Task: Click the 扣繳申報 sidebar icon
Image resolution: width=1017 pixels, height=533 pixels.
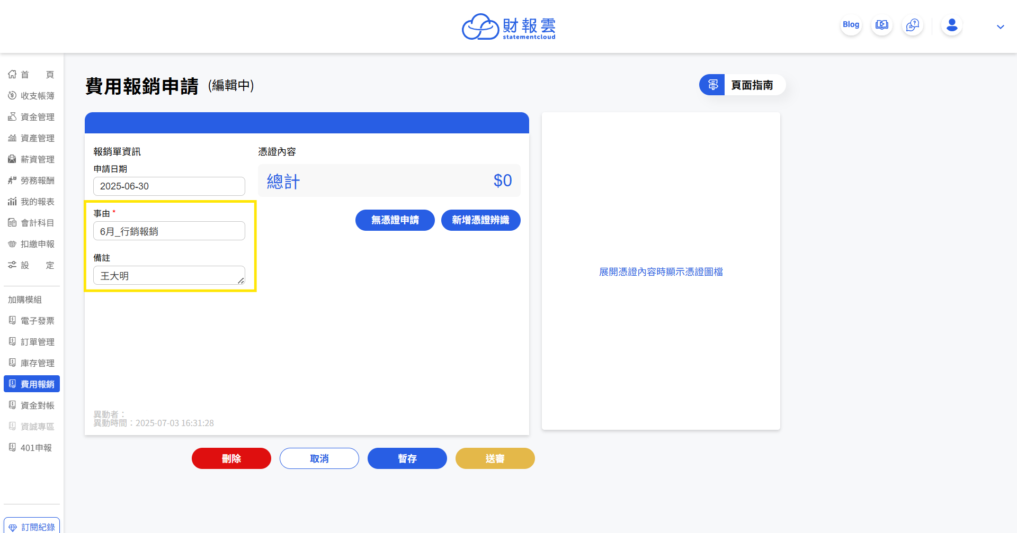Action: coord(12,243)
